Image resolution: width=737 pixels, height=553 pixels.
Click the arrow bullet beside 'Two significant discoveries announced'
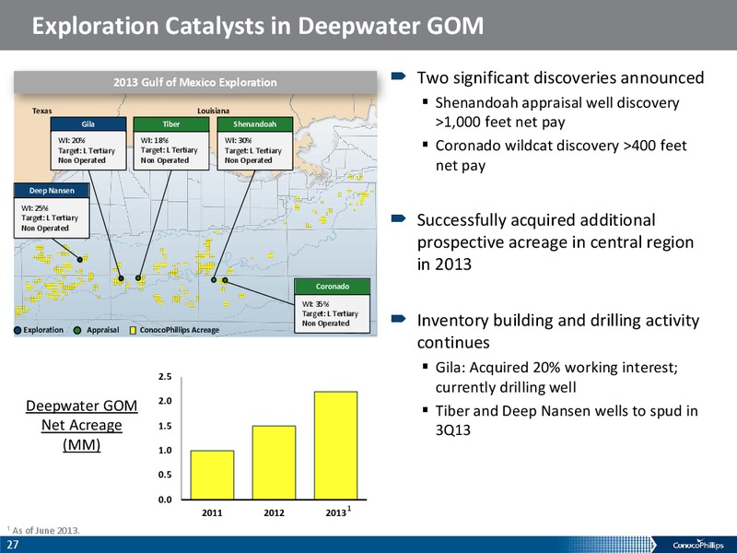399,76
